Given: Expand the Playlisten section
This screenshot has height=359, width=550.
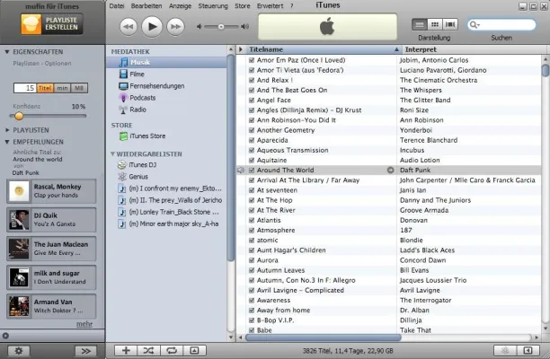Looking at the screenshot, I should (x=7, y=130).
